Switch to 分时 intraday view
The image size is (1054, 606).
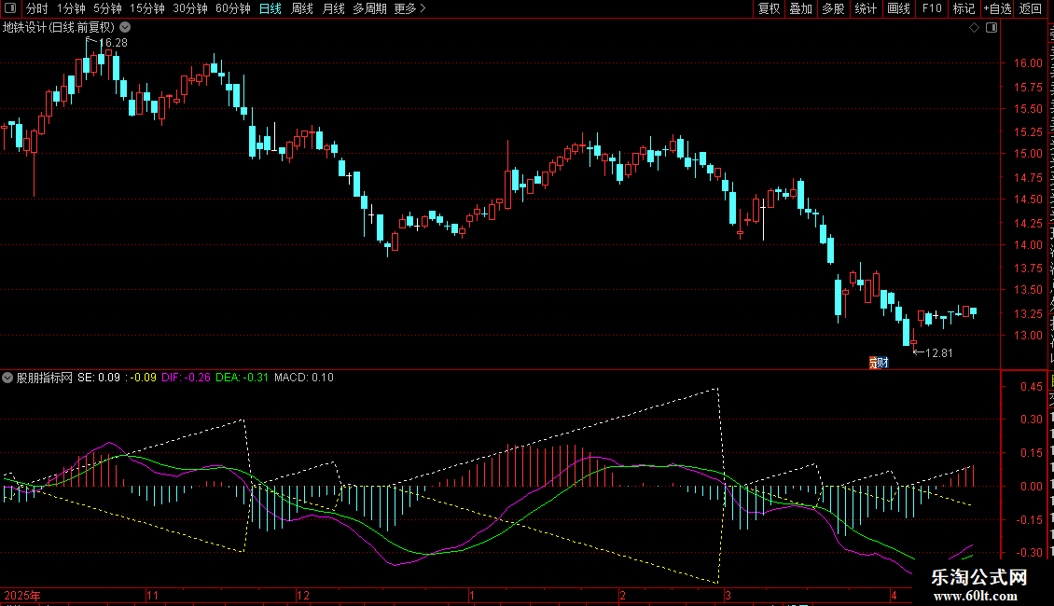coord(37,8)
